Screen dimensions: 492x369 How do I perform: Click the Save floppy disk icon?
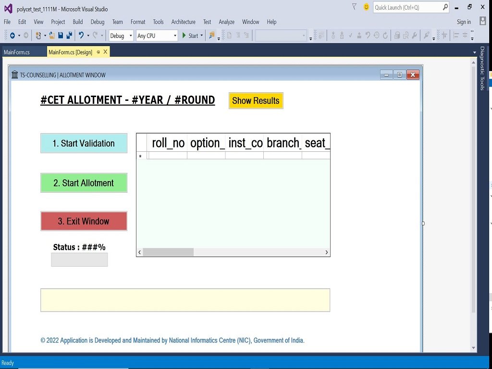point(61,36)
